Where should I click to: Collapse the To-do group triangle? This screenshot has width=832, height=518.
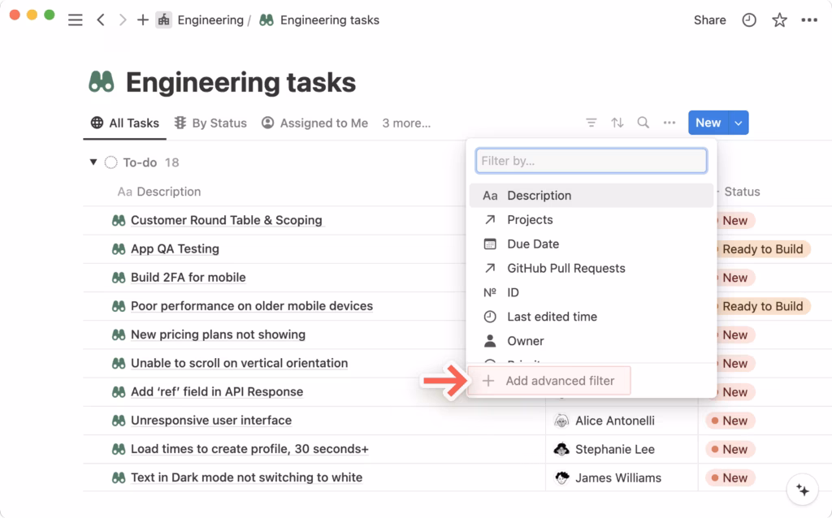[93, 162]
